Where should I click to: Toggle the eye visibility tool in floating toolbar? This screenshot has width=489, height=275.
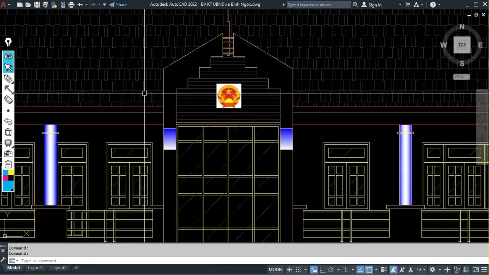click(8, 57)
